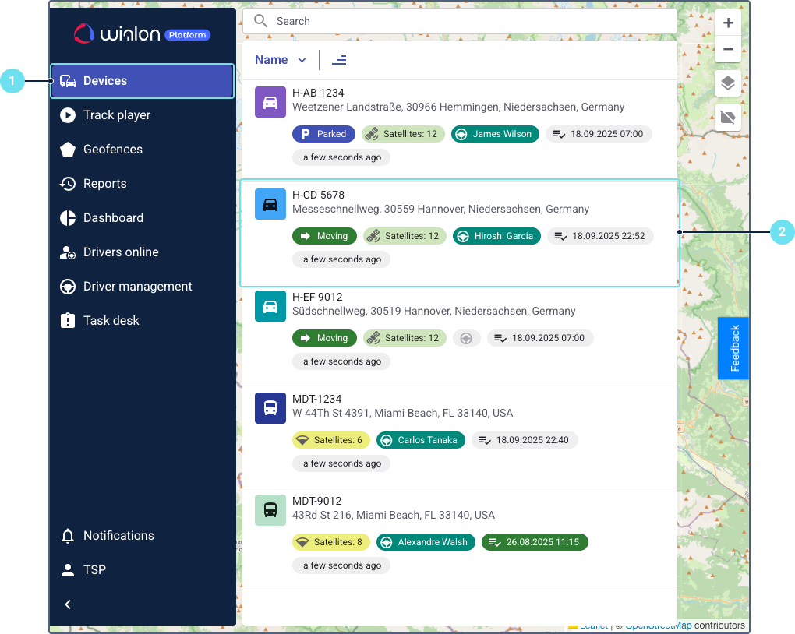795x634 pixels.
Task: Select the MDT-9012 device name
Action: tap(317, 501)
